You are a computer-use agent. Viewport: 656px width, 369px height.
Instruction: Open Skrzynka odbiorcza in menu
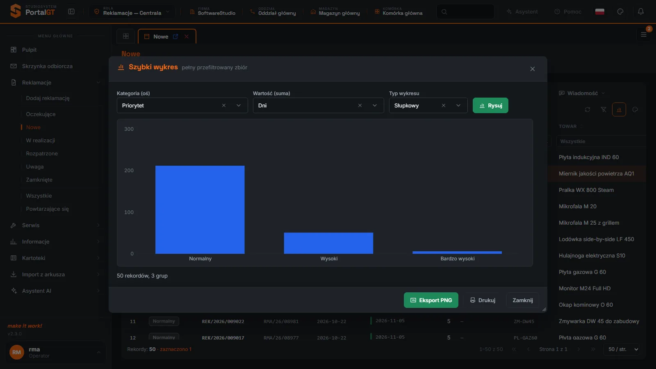click(x=47, y=66)
